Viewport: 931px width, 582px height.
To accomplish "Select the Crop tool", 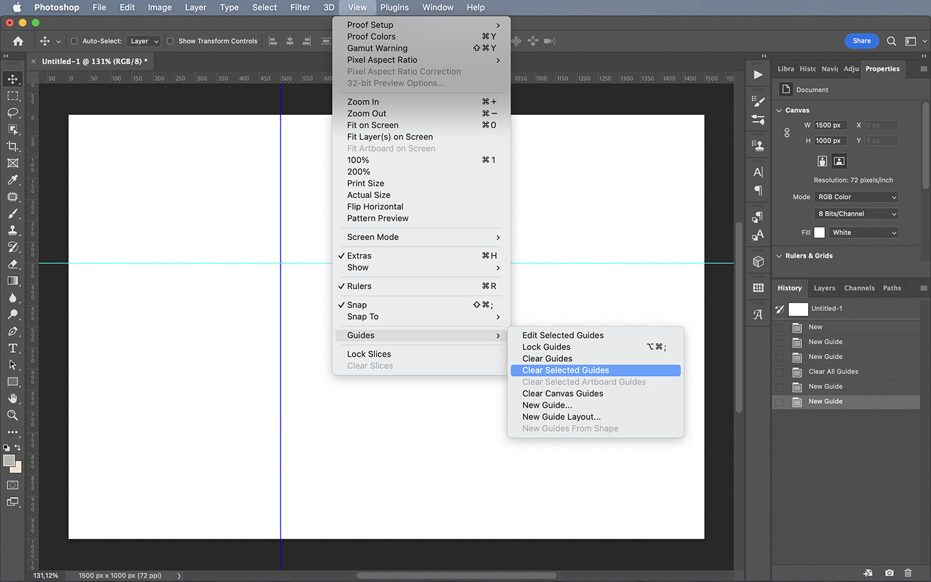I will tap(12, 146).
